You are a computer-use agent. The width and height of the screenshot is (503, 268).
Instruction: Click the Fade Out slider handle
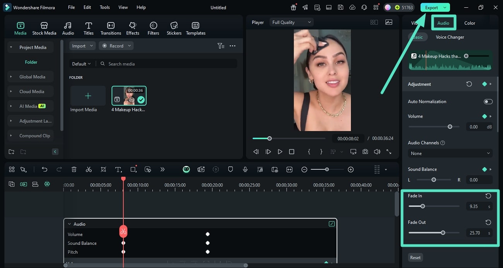pyautogui.click(x=443, y=233)
